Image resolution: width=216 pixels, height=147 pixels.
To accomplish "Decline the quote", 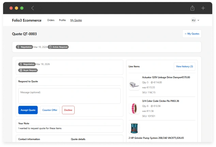I will [x=68, y=110].
